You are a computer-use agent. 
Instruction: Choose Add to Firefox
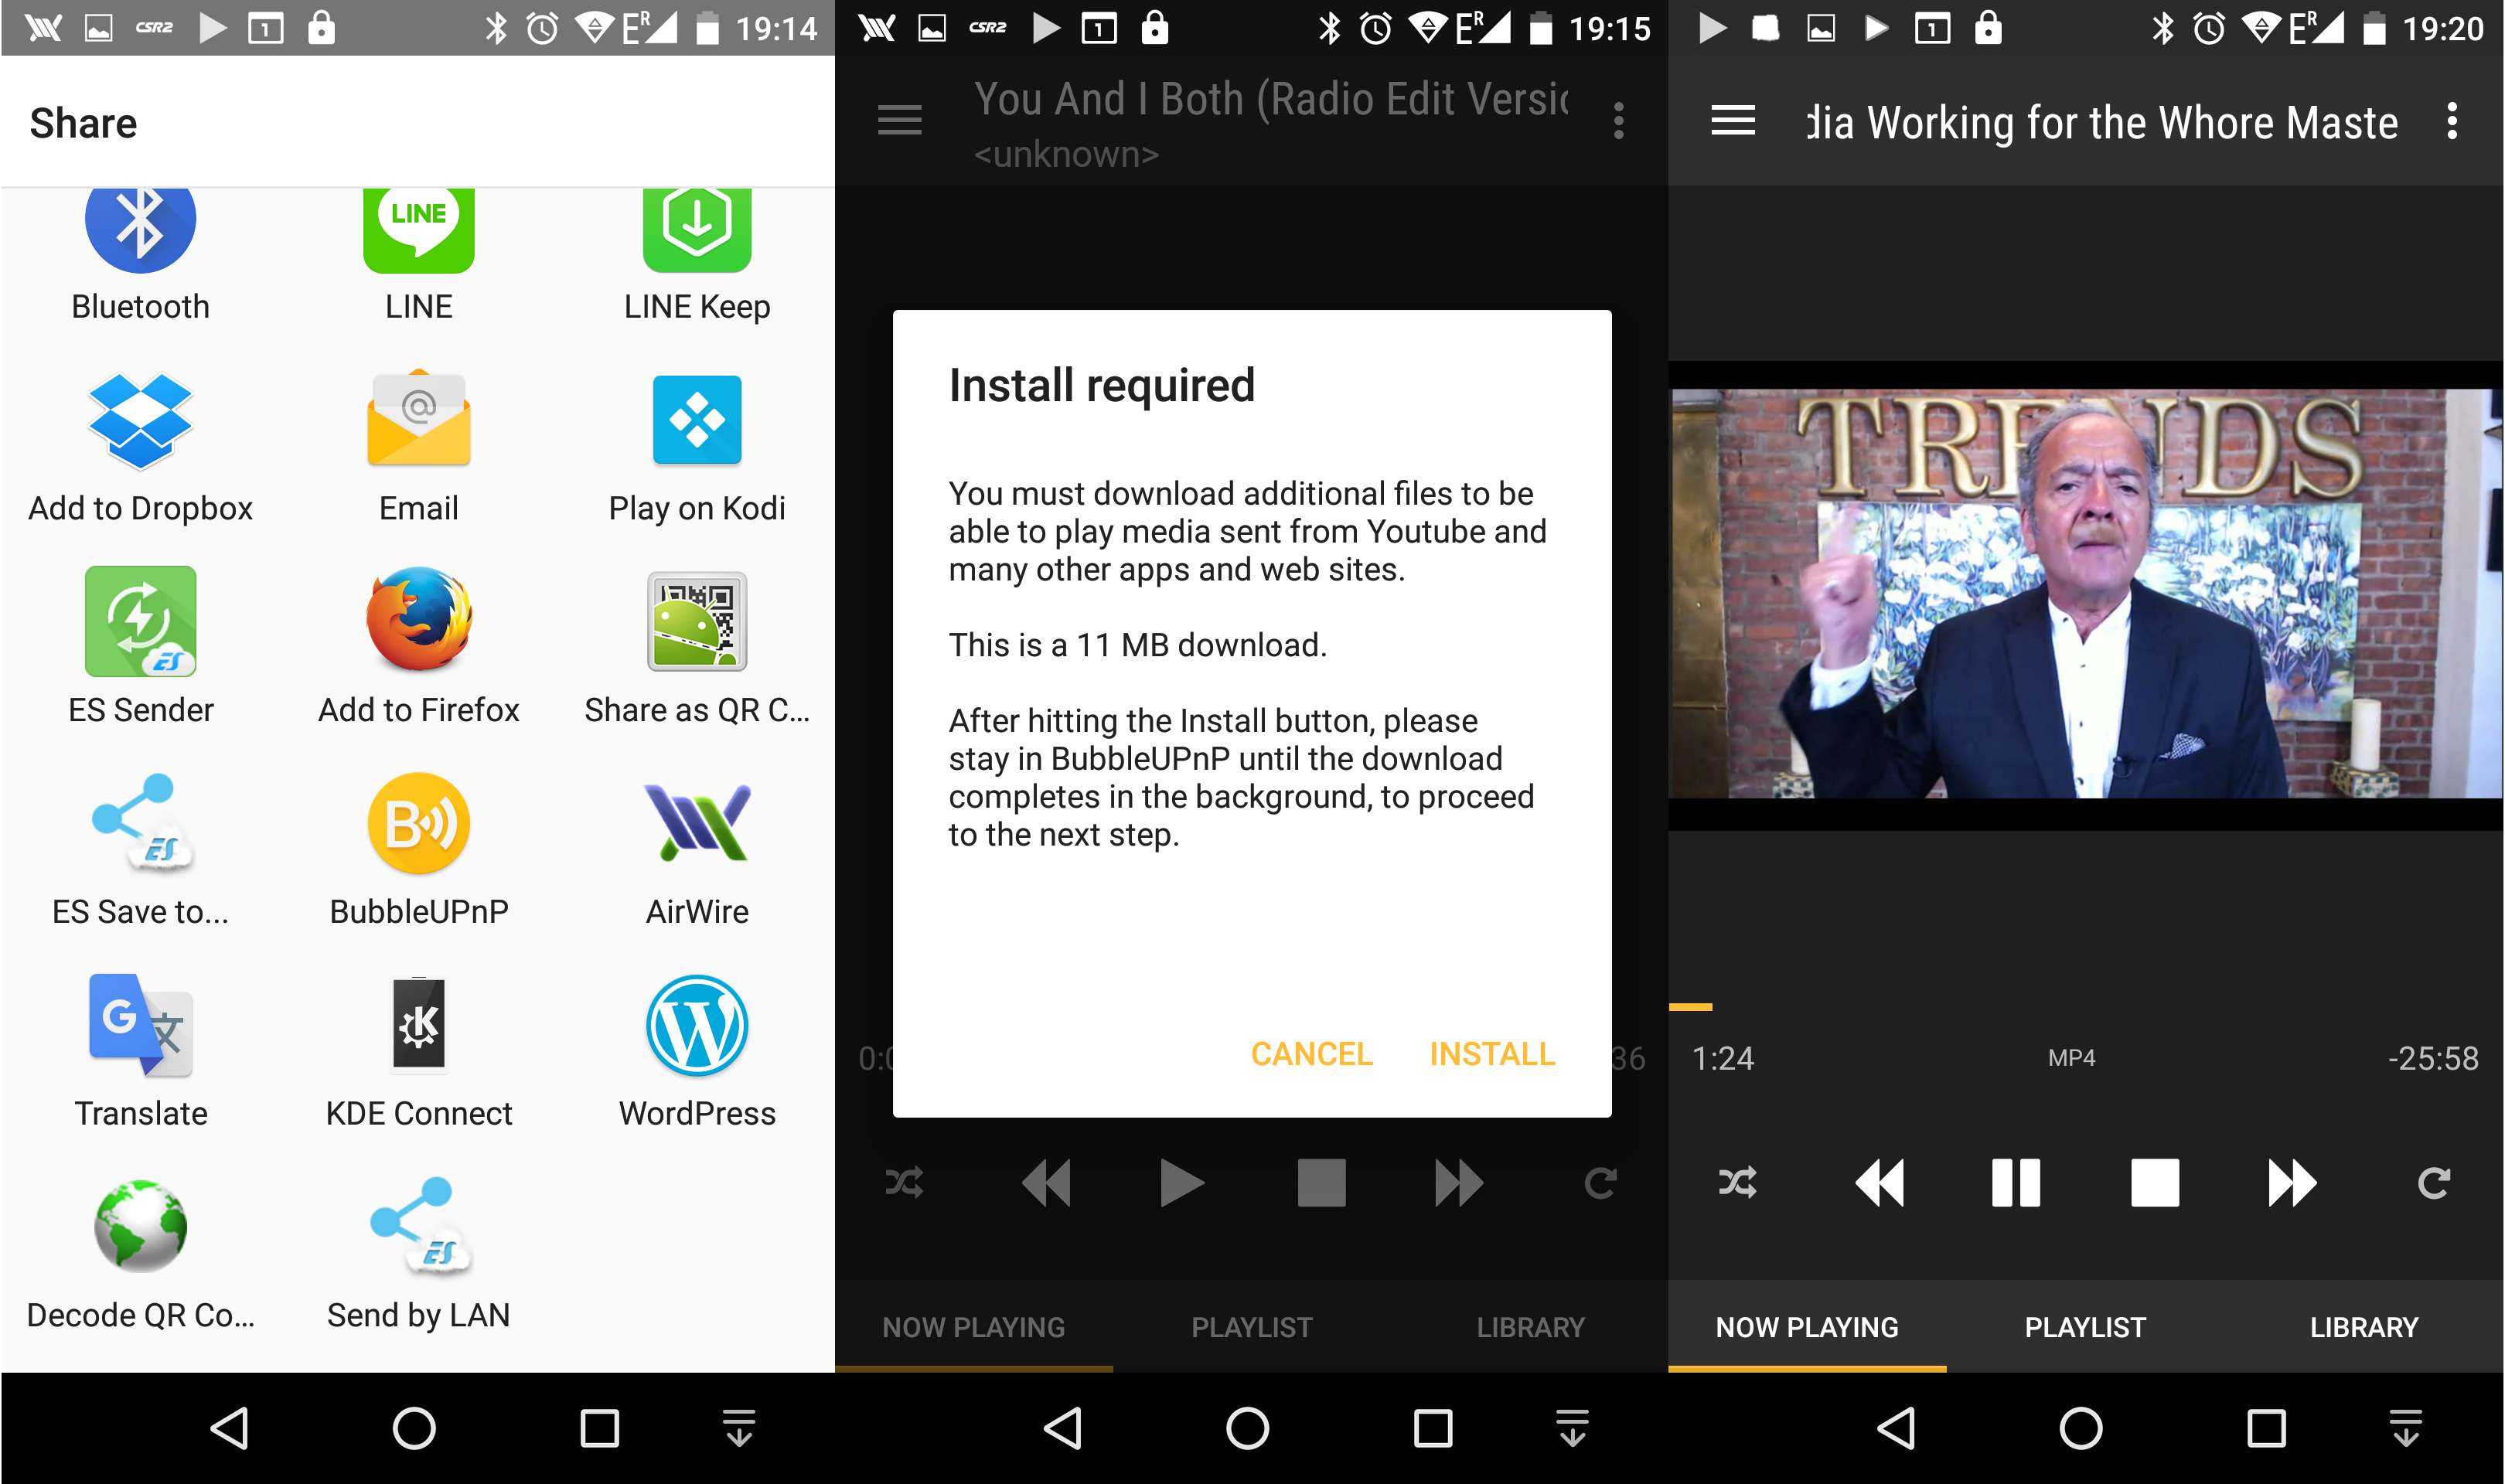pyautogui.click(x=419, y=619)
